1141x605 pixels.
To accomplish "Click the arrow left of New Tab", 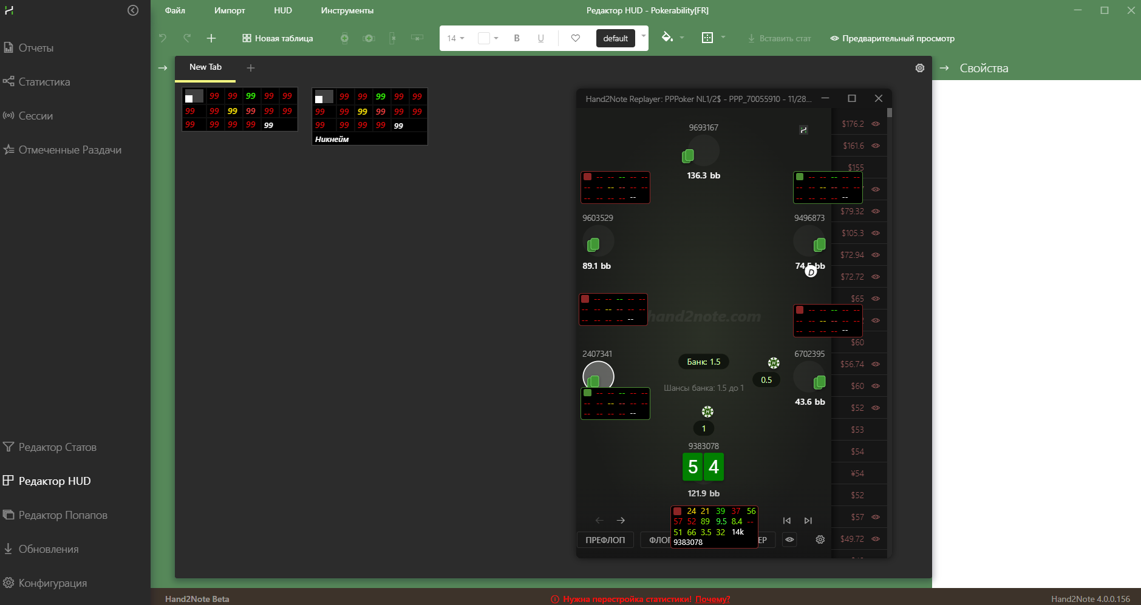I will pos(163,68).
